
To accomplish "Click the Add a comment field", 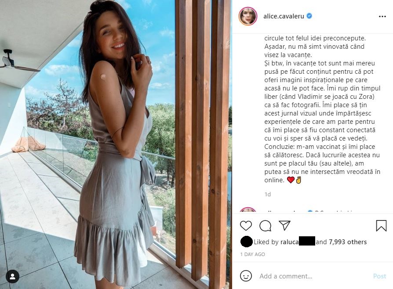I will [313, 276].
